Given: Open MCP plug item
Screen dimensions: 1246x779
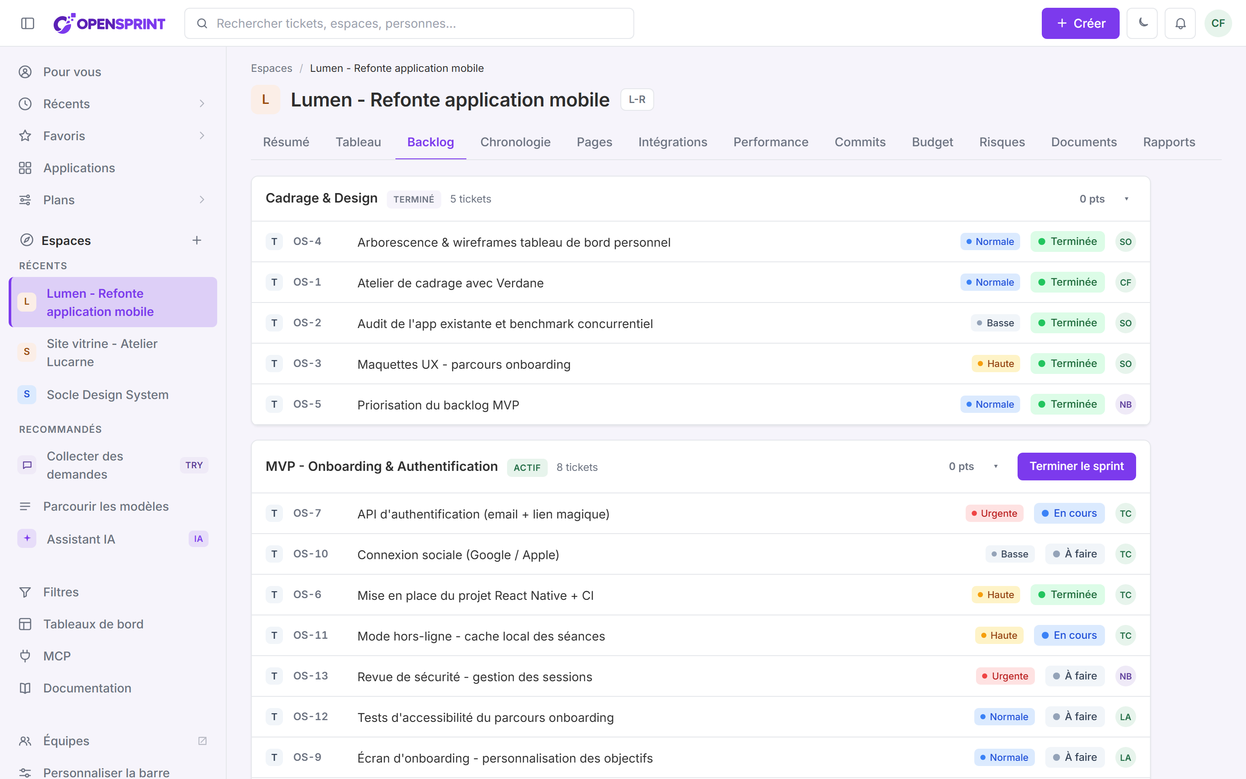Looking at the screenshot, I should 113,656.
